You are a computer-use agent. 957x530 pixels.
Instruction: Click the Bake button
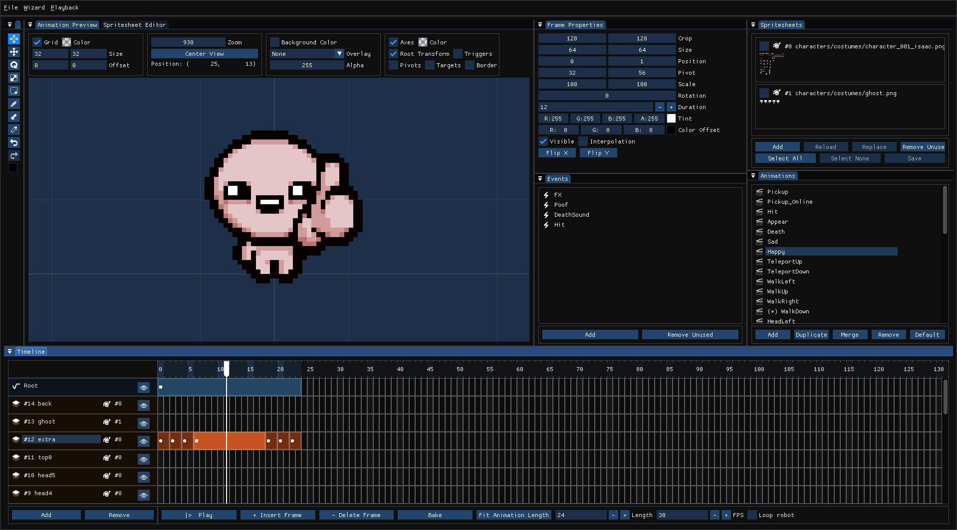coord(435,515)
